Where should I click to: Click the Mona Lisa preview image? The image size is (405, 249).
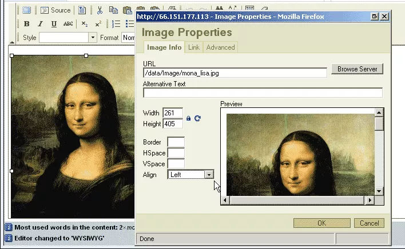click(300, 155)
